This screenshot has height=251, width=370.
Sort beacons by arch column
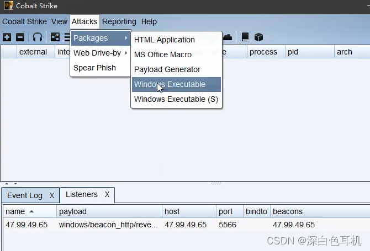[x=352, y=52]
